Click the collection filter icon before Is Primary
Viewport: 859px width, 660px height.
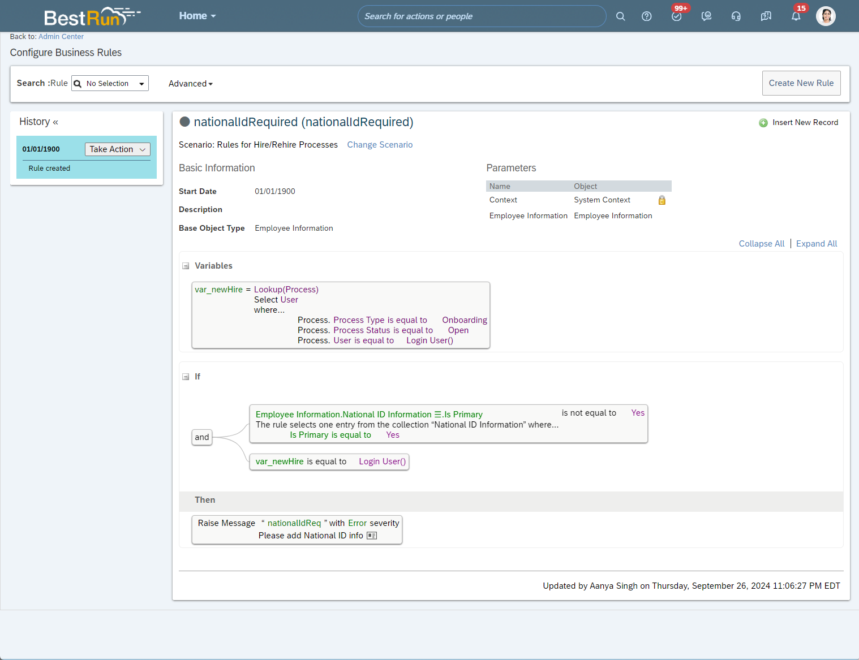pyautogui.click(x=437, y=415)
